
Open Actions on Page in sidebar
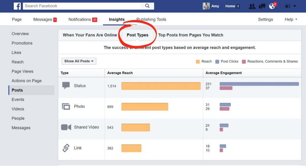click(x=27, y=81)
